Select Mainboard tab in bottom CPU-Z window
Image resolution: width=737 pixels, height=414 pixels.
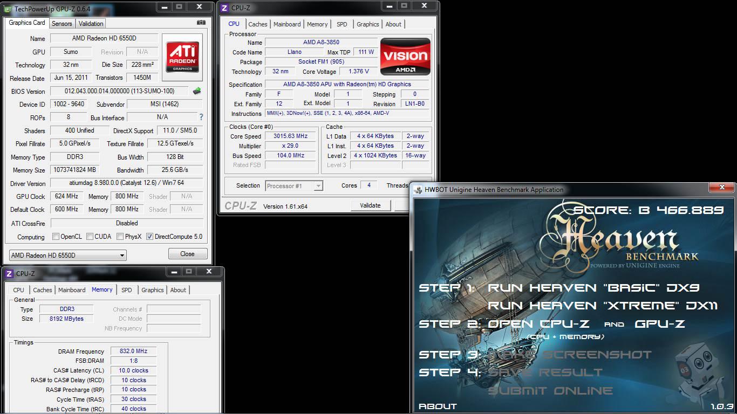[x=72, y=290]
